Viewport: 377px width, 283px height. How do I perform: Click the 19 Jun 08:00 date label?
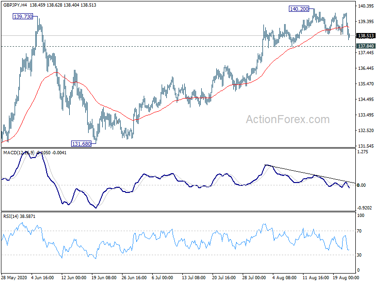(x=104, y=277)
